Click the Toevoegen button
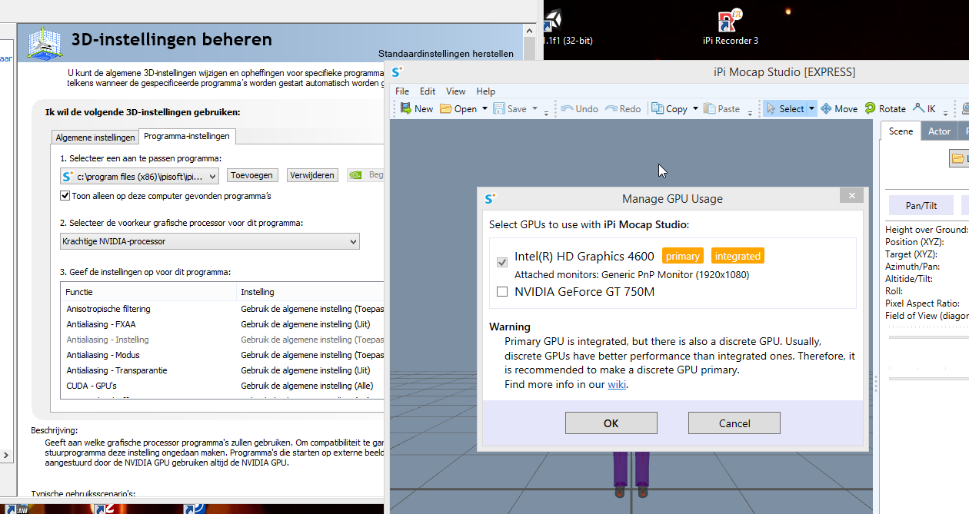The image size is (969, 514). (x=252, y=175)
